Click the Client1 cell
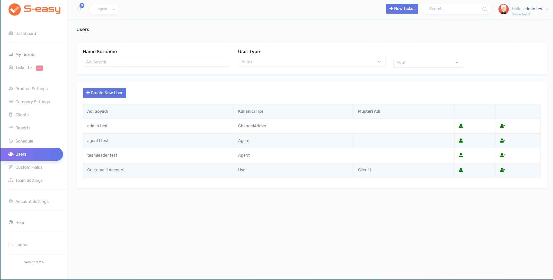The width and height of the screenshot is (553, 280). (404, 170)
